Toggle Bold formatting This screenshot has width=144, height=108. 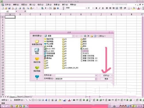[96, 8]
